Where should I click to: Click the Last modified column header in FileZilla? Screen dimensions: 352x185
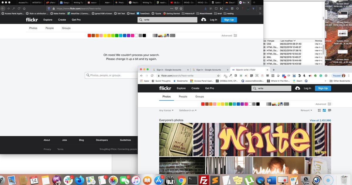pos(288,41)
